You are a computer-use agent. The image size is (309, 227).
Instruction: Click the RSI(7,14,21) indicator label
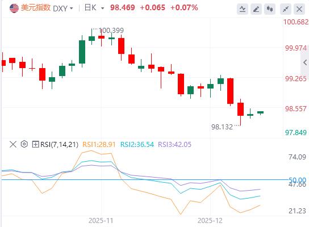pyautogui.click(x=59, y=145)
